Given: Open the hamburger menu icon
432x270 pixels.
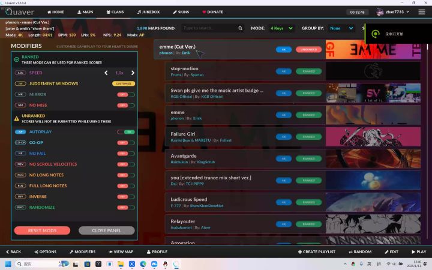Looking at the screenshot, I should coord(422,12).
